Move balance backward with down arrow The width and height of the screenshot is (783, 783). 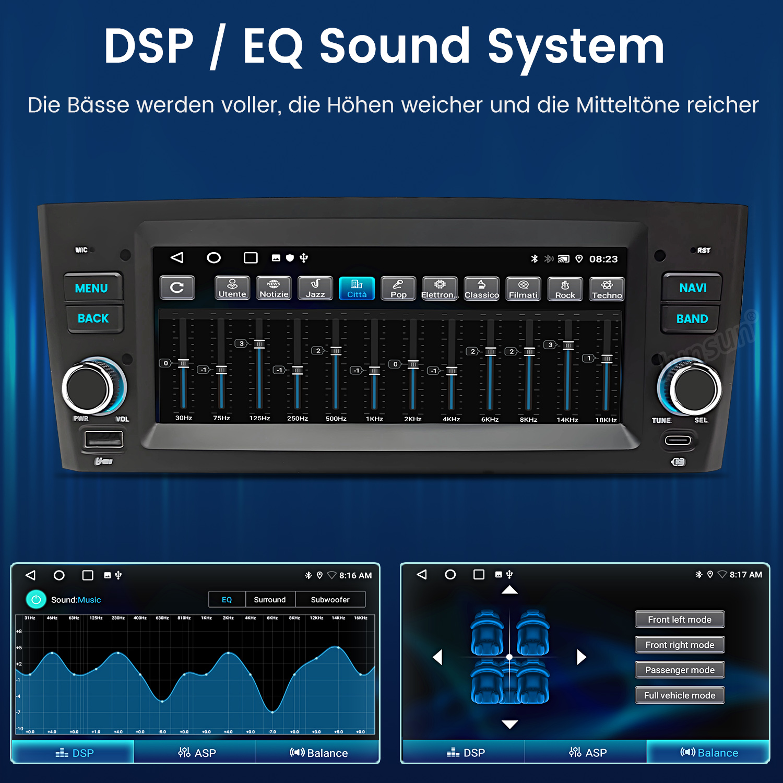509,725
